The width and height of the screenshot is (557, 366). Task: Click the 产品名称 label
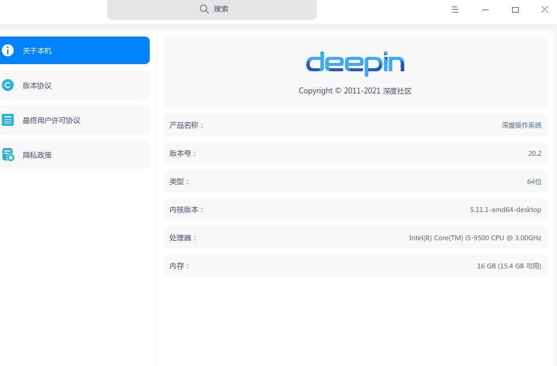186,125
